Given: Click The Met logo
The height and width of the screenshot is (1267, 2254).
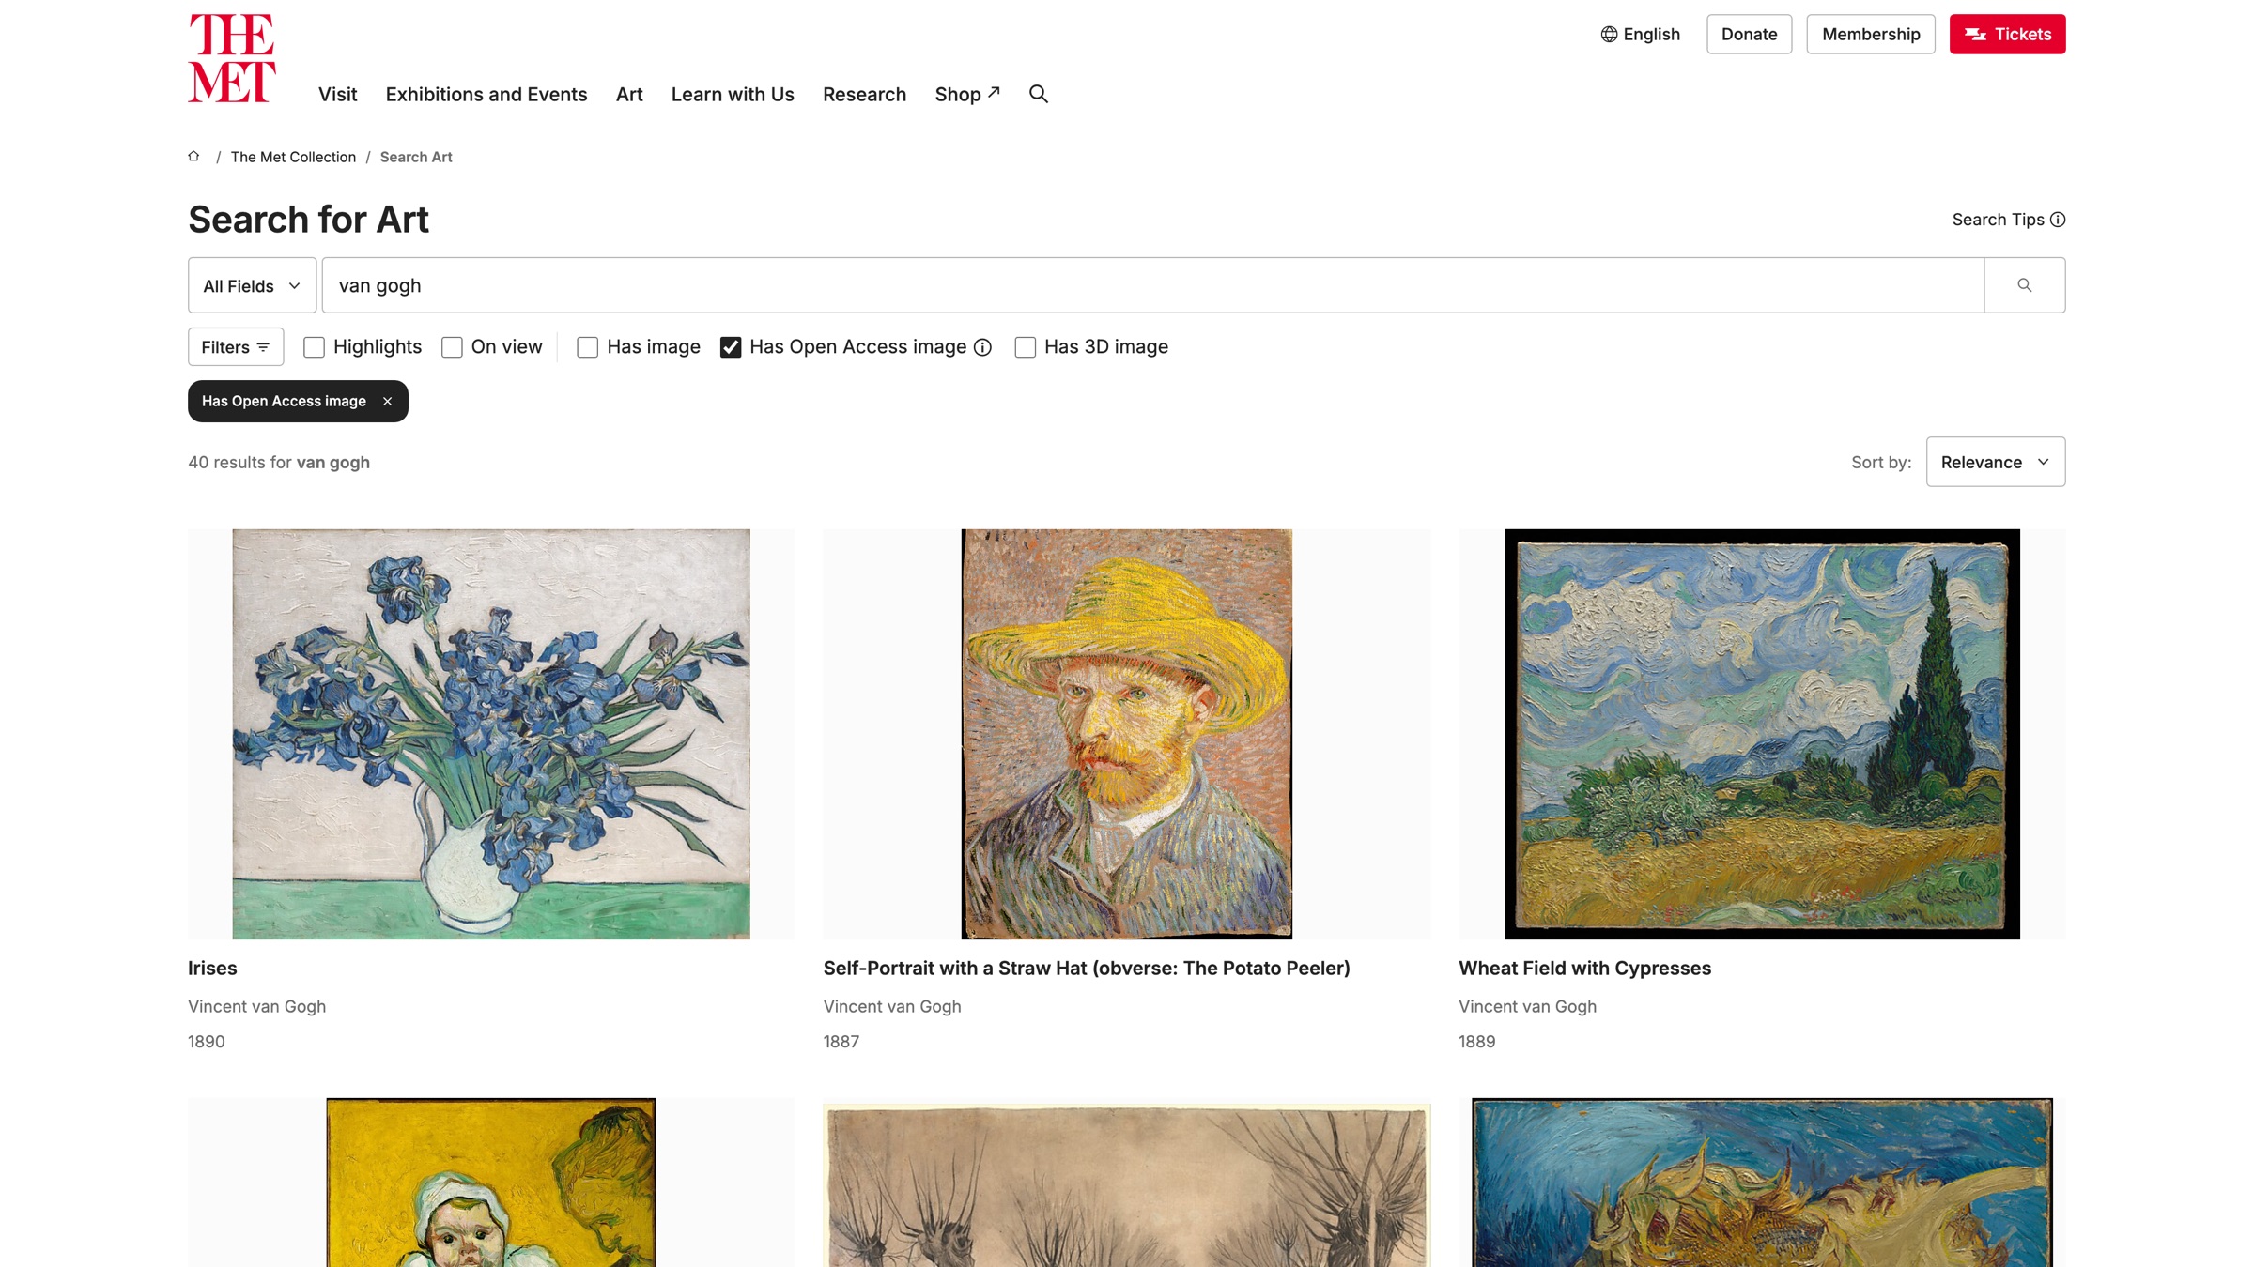Looking at the screenshot, I should [x=232, y=58].
